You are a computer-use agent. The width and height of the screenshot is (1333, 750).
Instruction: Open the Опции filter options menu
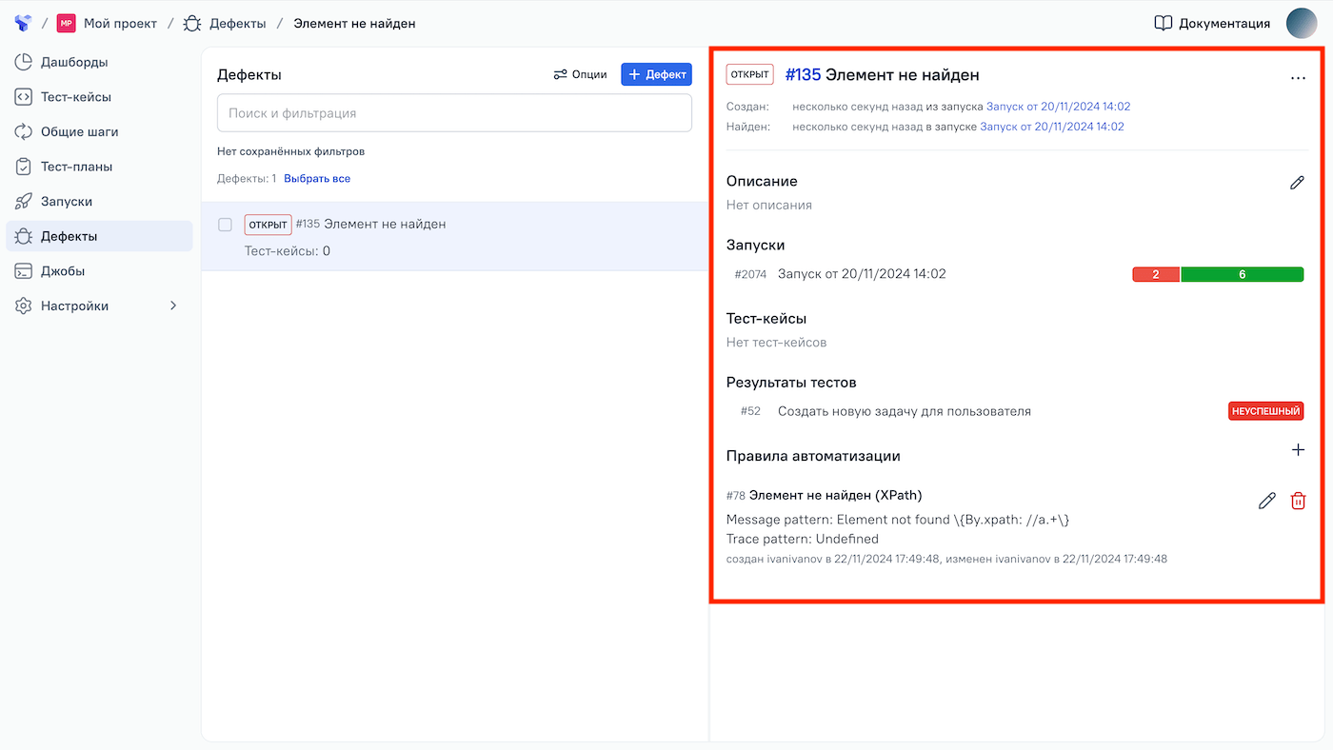pyautogui.click(x=580, y=74)
